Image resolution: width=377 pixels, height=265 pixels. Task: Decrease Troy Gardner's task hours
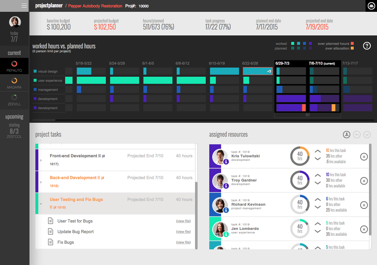click(x=318, y=183)
